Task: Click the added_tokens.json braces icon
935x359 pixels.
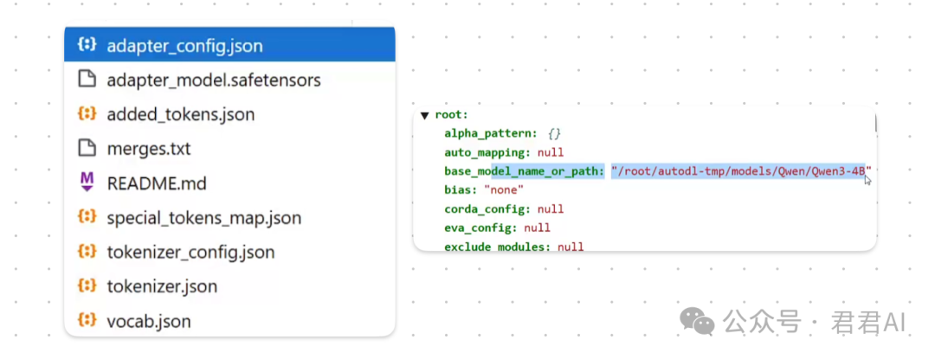Action: (x=87, y=113)
